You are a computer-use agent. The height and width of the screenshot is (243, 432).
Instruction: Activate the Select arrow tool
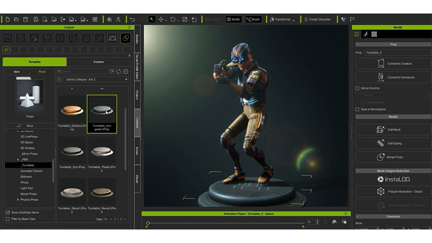[152, 19]
